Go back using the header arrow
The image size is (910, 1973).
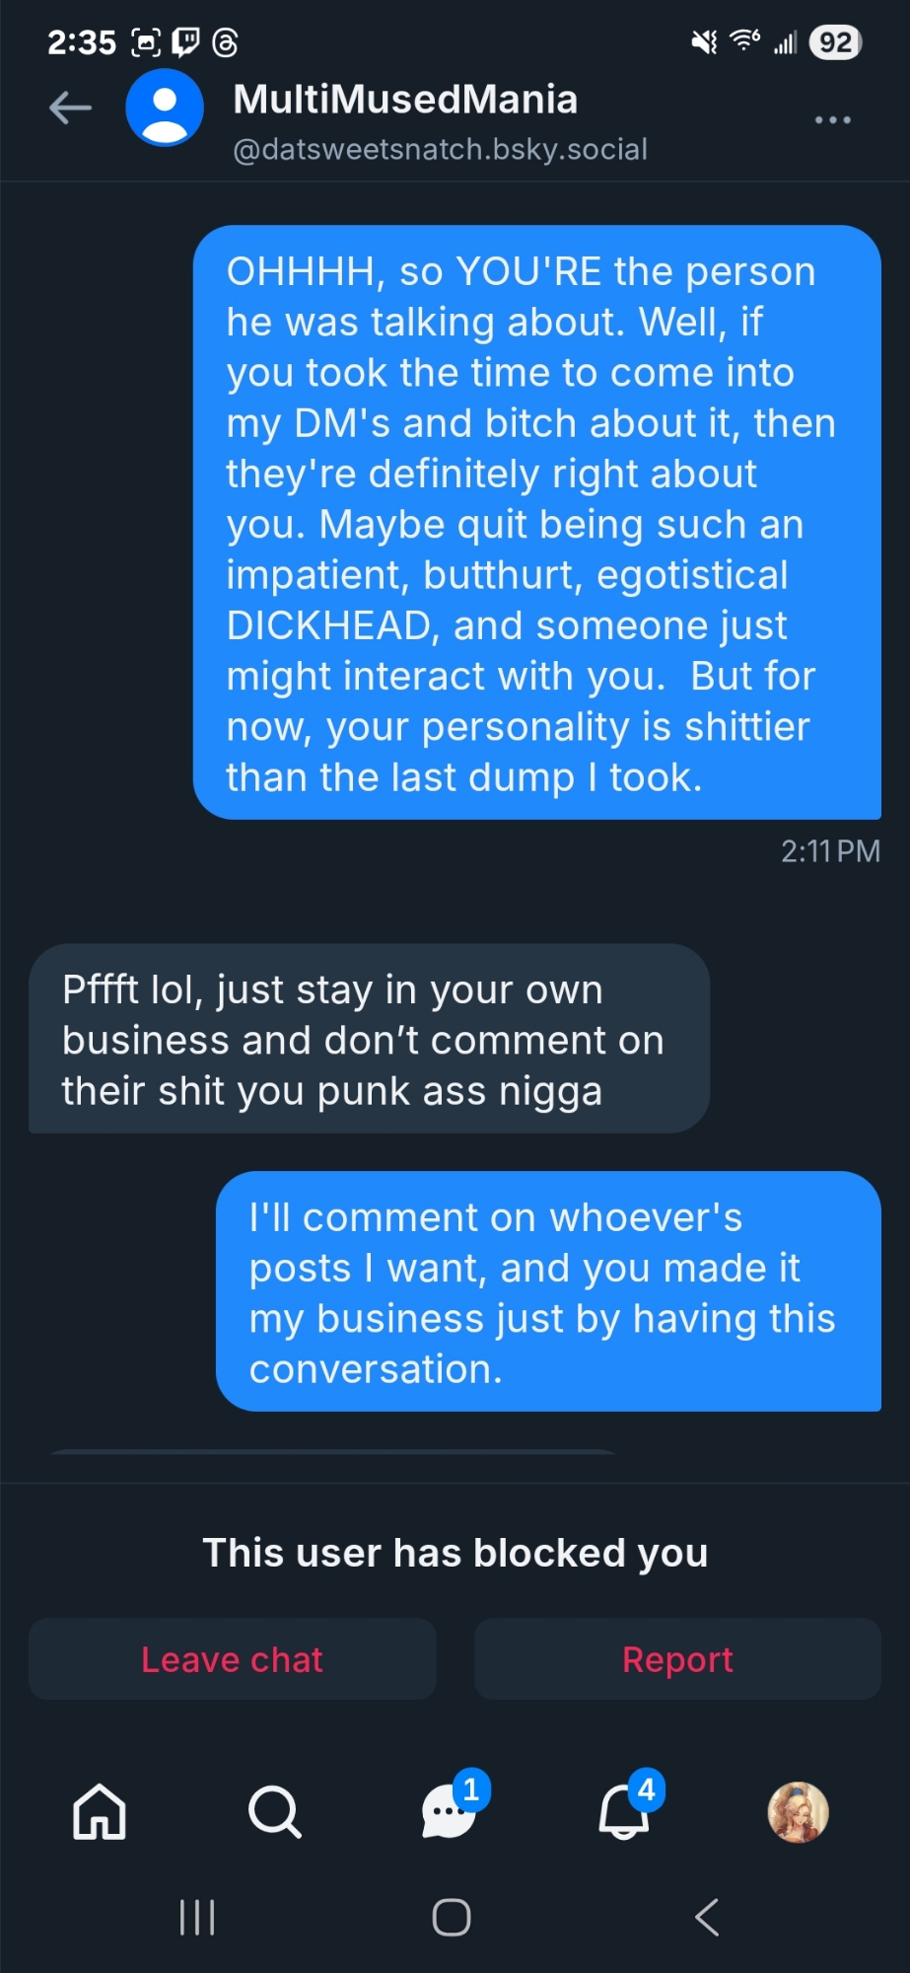point(70,108)
